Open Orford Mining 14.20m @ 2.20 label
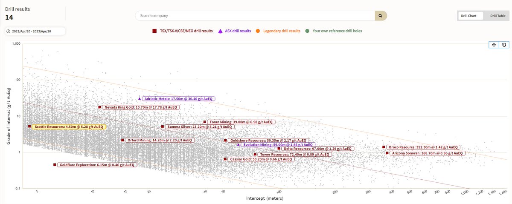The height and width of the screenshot is (204, 512). tap(160, 140)
